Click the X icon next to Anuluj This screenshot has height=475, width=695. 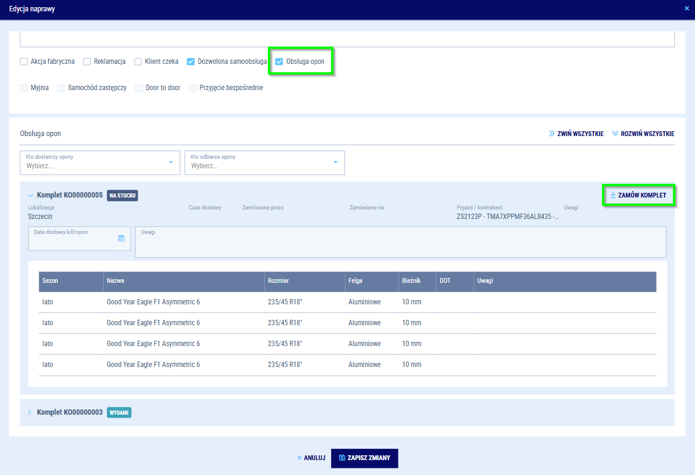coord(299,458)
